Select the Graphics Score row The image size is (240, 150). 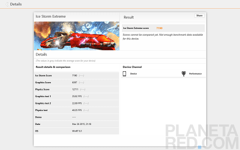point(76,82)
